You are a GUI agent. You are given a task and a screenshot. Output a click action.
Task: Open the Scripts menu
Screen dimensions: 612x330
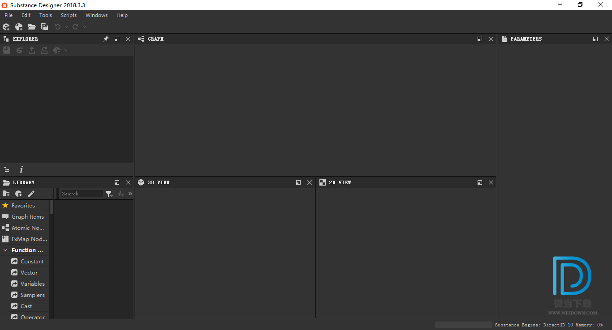69,15
